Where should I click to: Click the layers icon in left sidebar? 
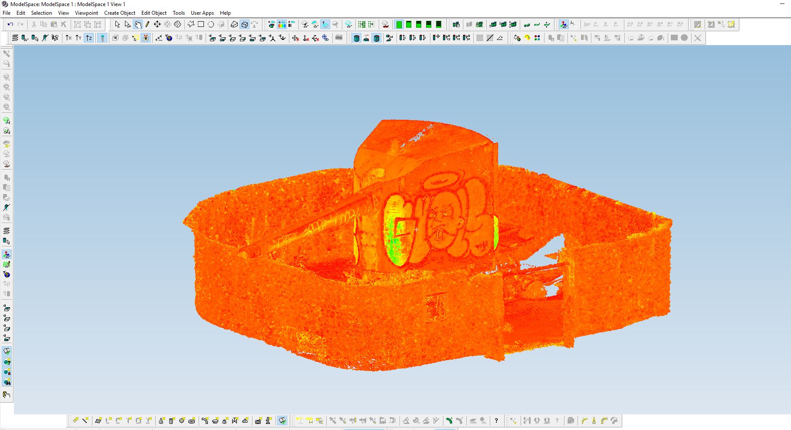(x=7, y=231)
